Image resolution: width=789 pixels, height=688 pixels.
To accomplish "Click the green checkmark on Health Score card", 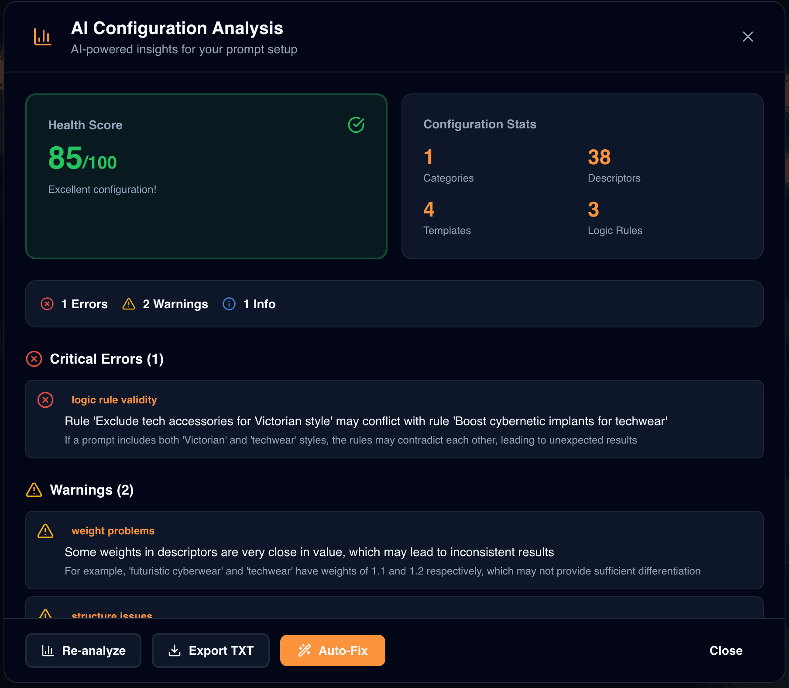I will tap(356, 125).
